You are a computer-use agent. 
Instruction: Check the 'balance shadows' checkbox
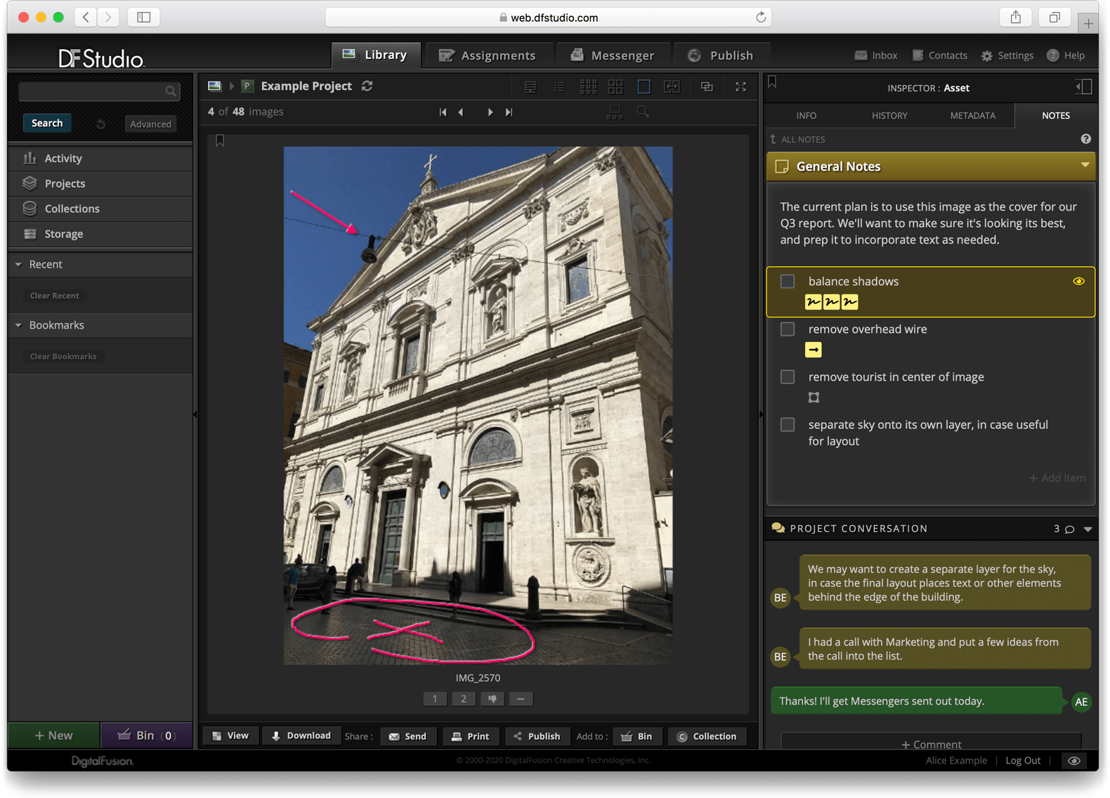pos(788,281)
